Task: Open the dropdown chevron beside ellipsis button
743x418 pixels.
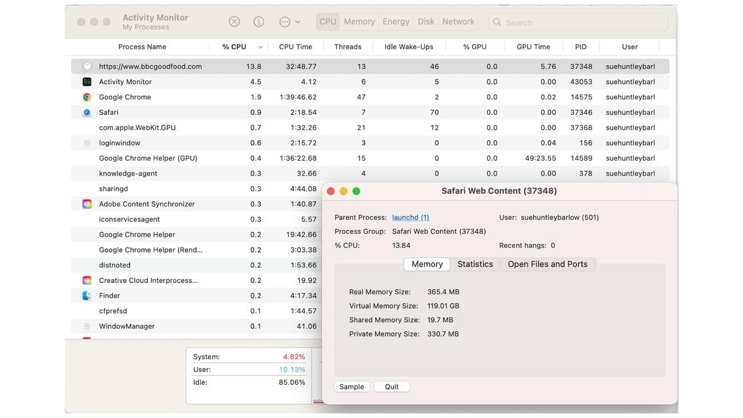Action: [298, 22]
